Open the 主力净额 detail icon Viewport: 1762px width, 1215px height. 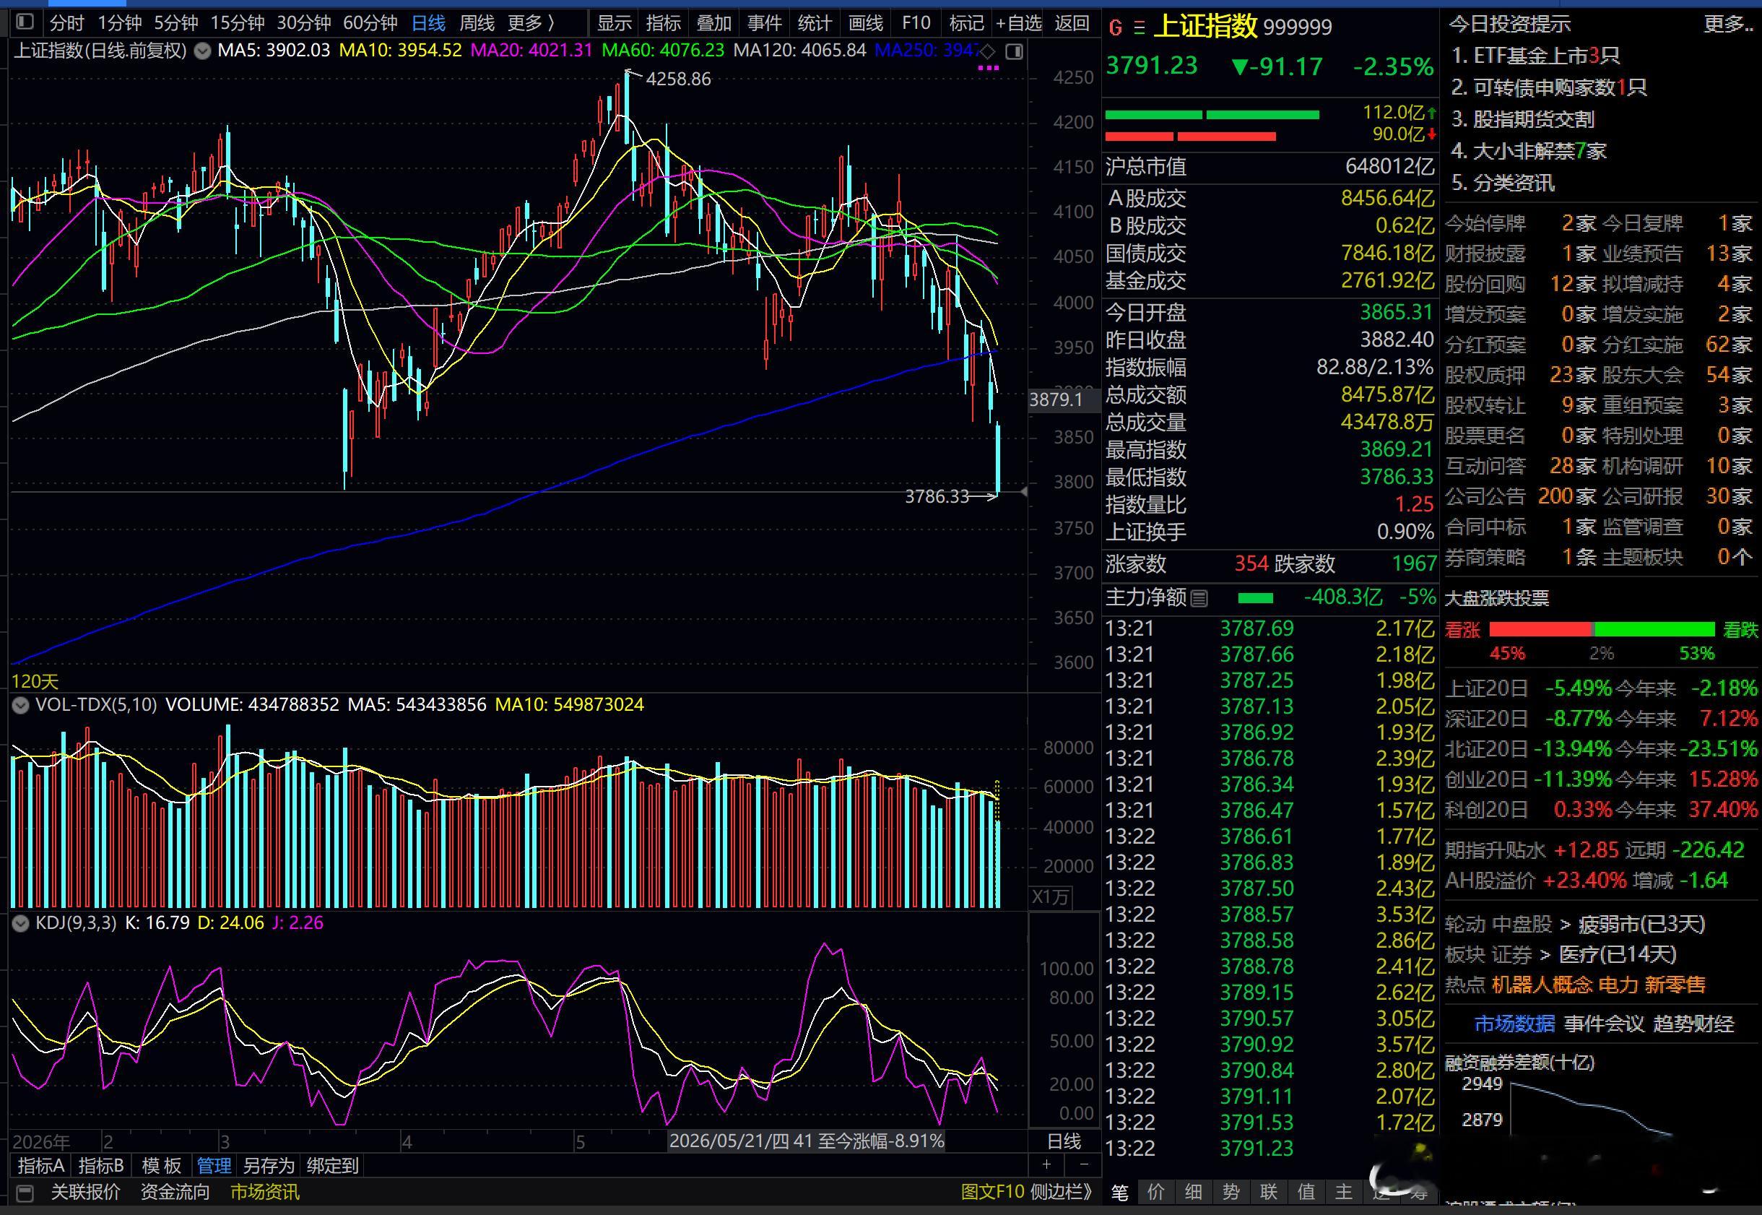(x=1199, y=598)
